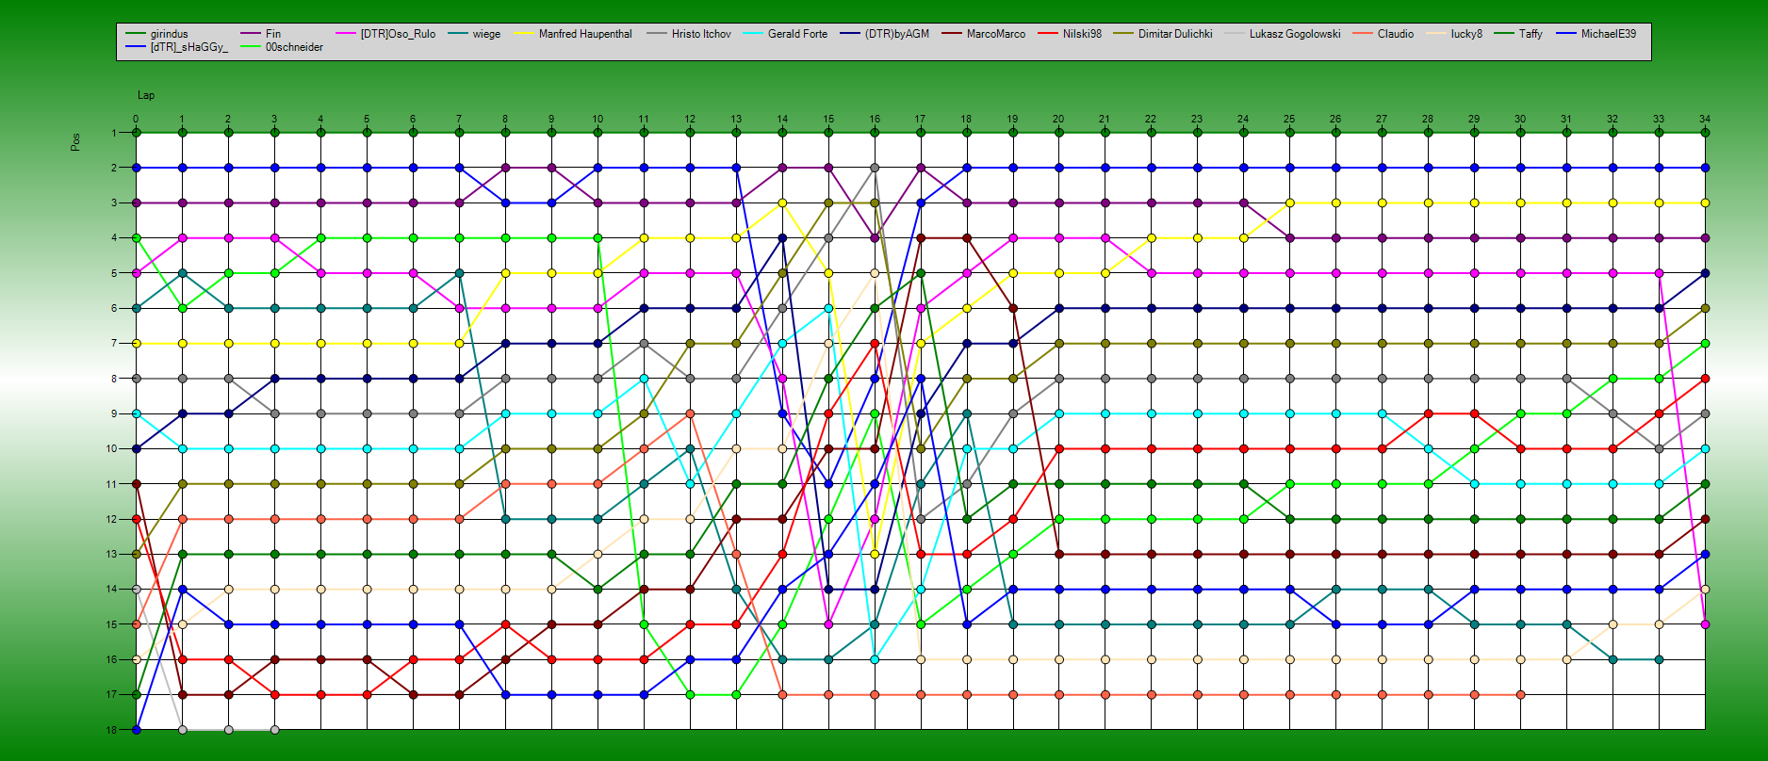1768x761 pixels.
Task: Click lap number 30 on the axis
Action: [x=1520, y=120]
